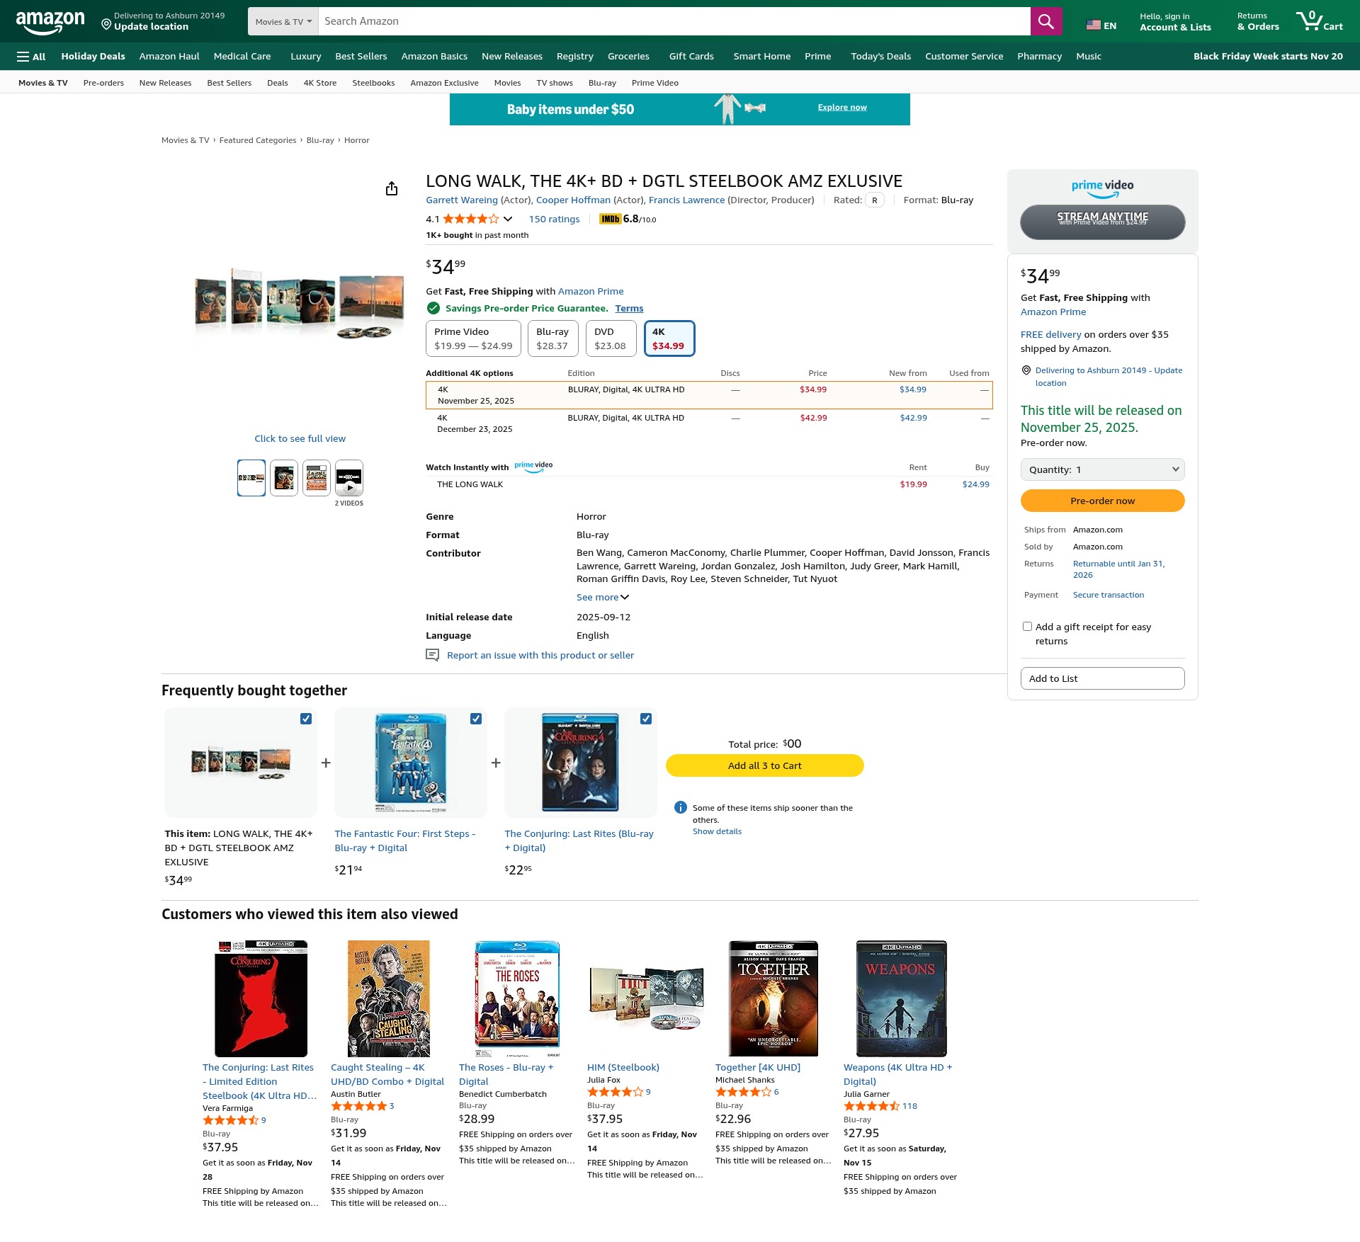Open the All hamburger menu

(31, 57)
